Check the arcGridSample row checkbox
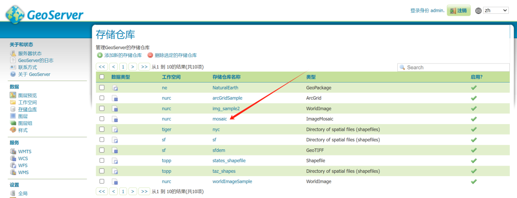 (x=102, y=98)
